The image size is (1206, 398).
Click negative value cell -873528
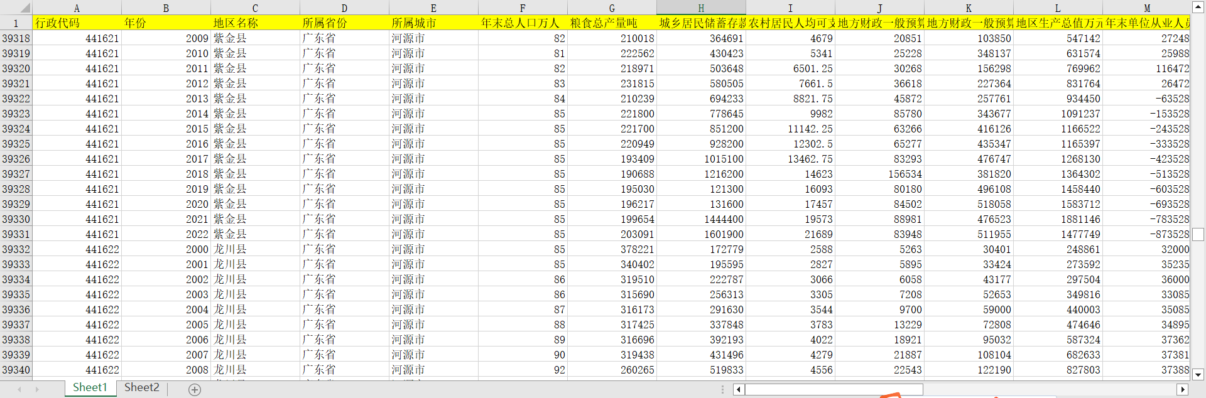tap(1146, 234)
